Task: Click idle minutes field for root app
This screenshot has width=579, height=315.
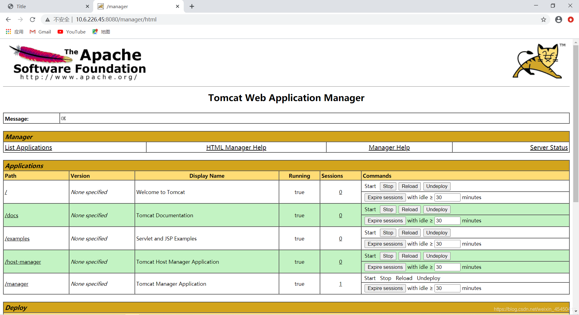Action: coord(447,198)
